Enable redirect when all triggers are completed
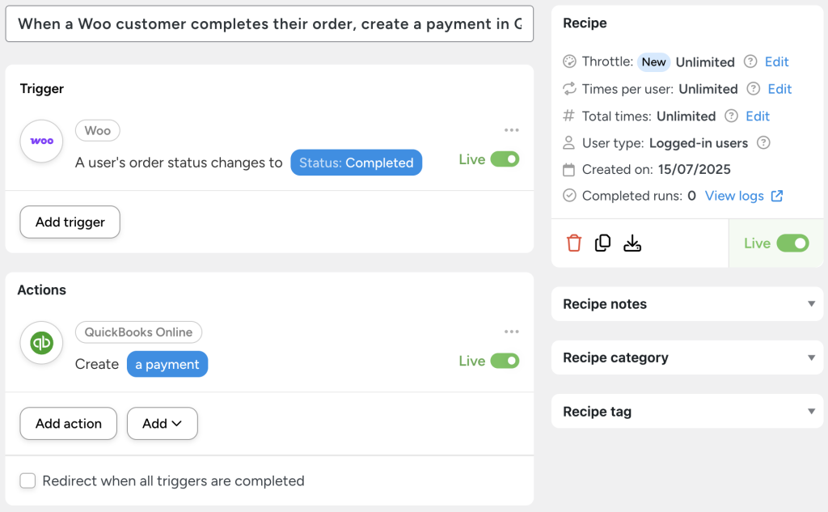828x512 pixels. click(x=27, y=480)
